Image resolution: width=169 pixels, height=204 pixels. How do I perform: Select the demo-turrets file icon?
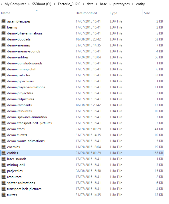click(x=4, y=135)
